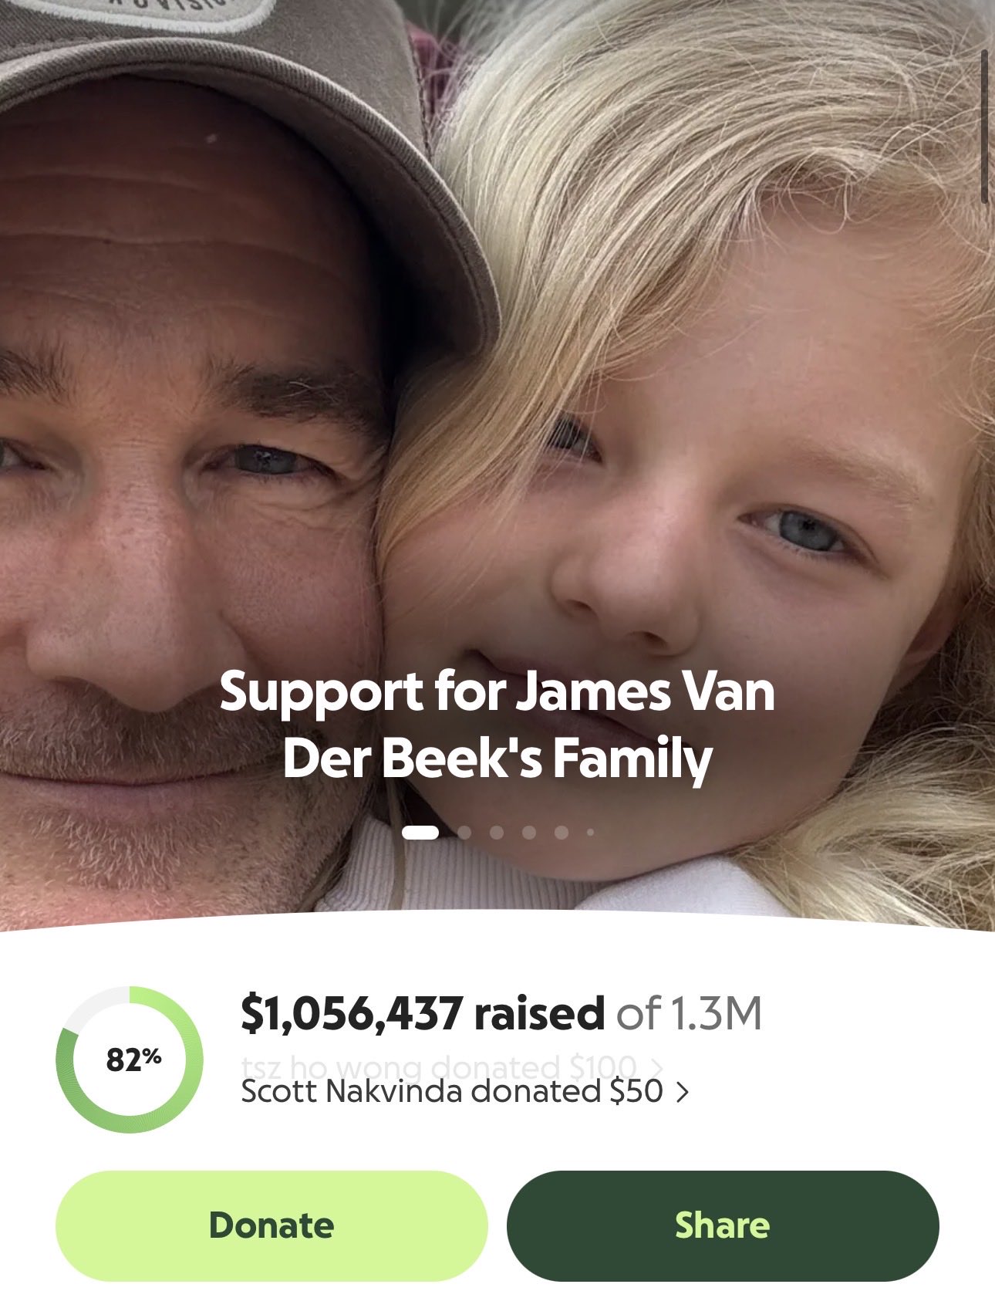Viewport: 995px width, 1291px height.
Task: Click the 82% circular progress ring
Action: point(130,1059)
